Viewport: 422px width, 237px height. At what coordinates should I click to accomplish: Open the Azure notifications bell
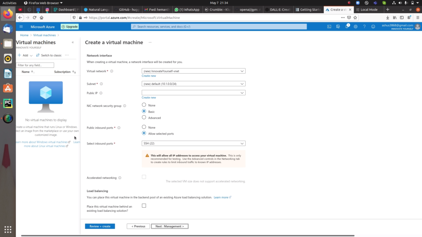tap(348, 26)
